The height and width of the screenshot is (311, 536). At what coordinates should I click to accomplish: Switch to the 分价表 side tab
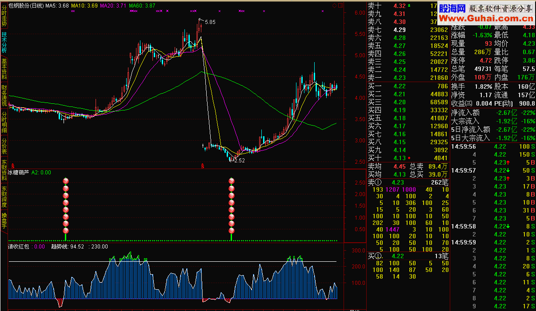pos(4,146)
